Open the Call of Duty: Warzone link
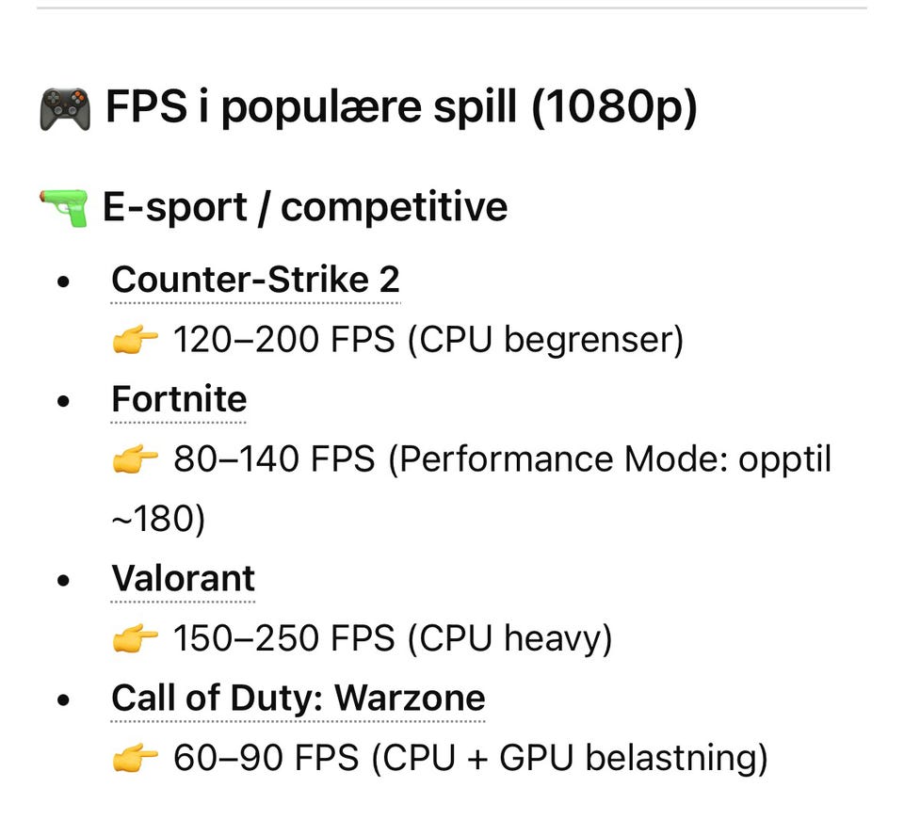 298,698
